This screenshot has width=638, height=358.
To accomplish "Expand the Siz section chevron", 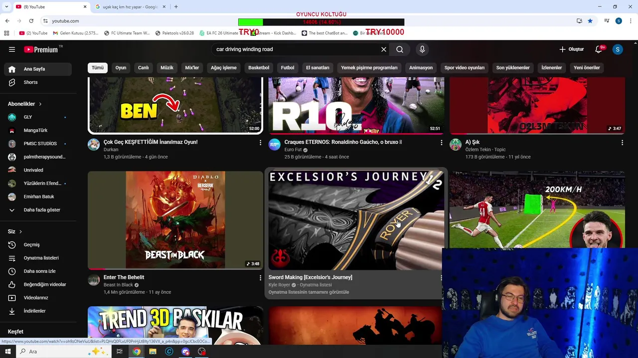I will pos(20,232).
